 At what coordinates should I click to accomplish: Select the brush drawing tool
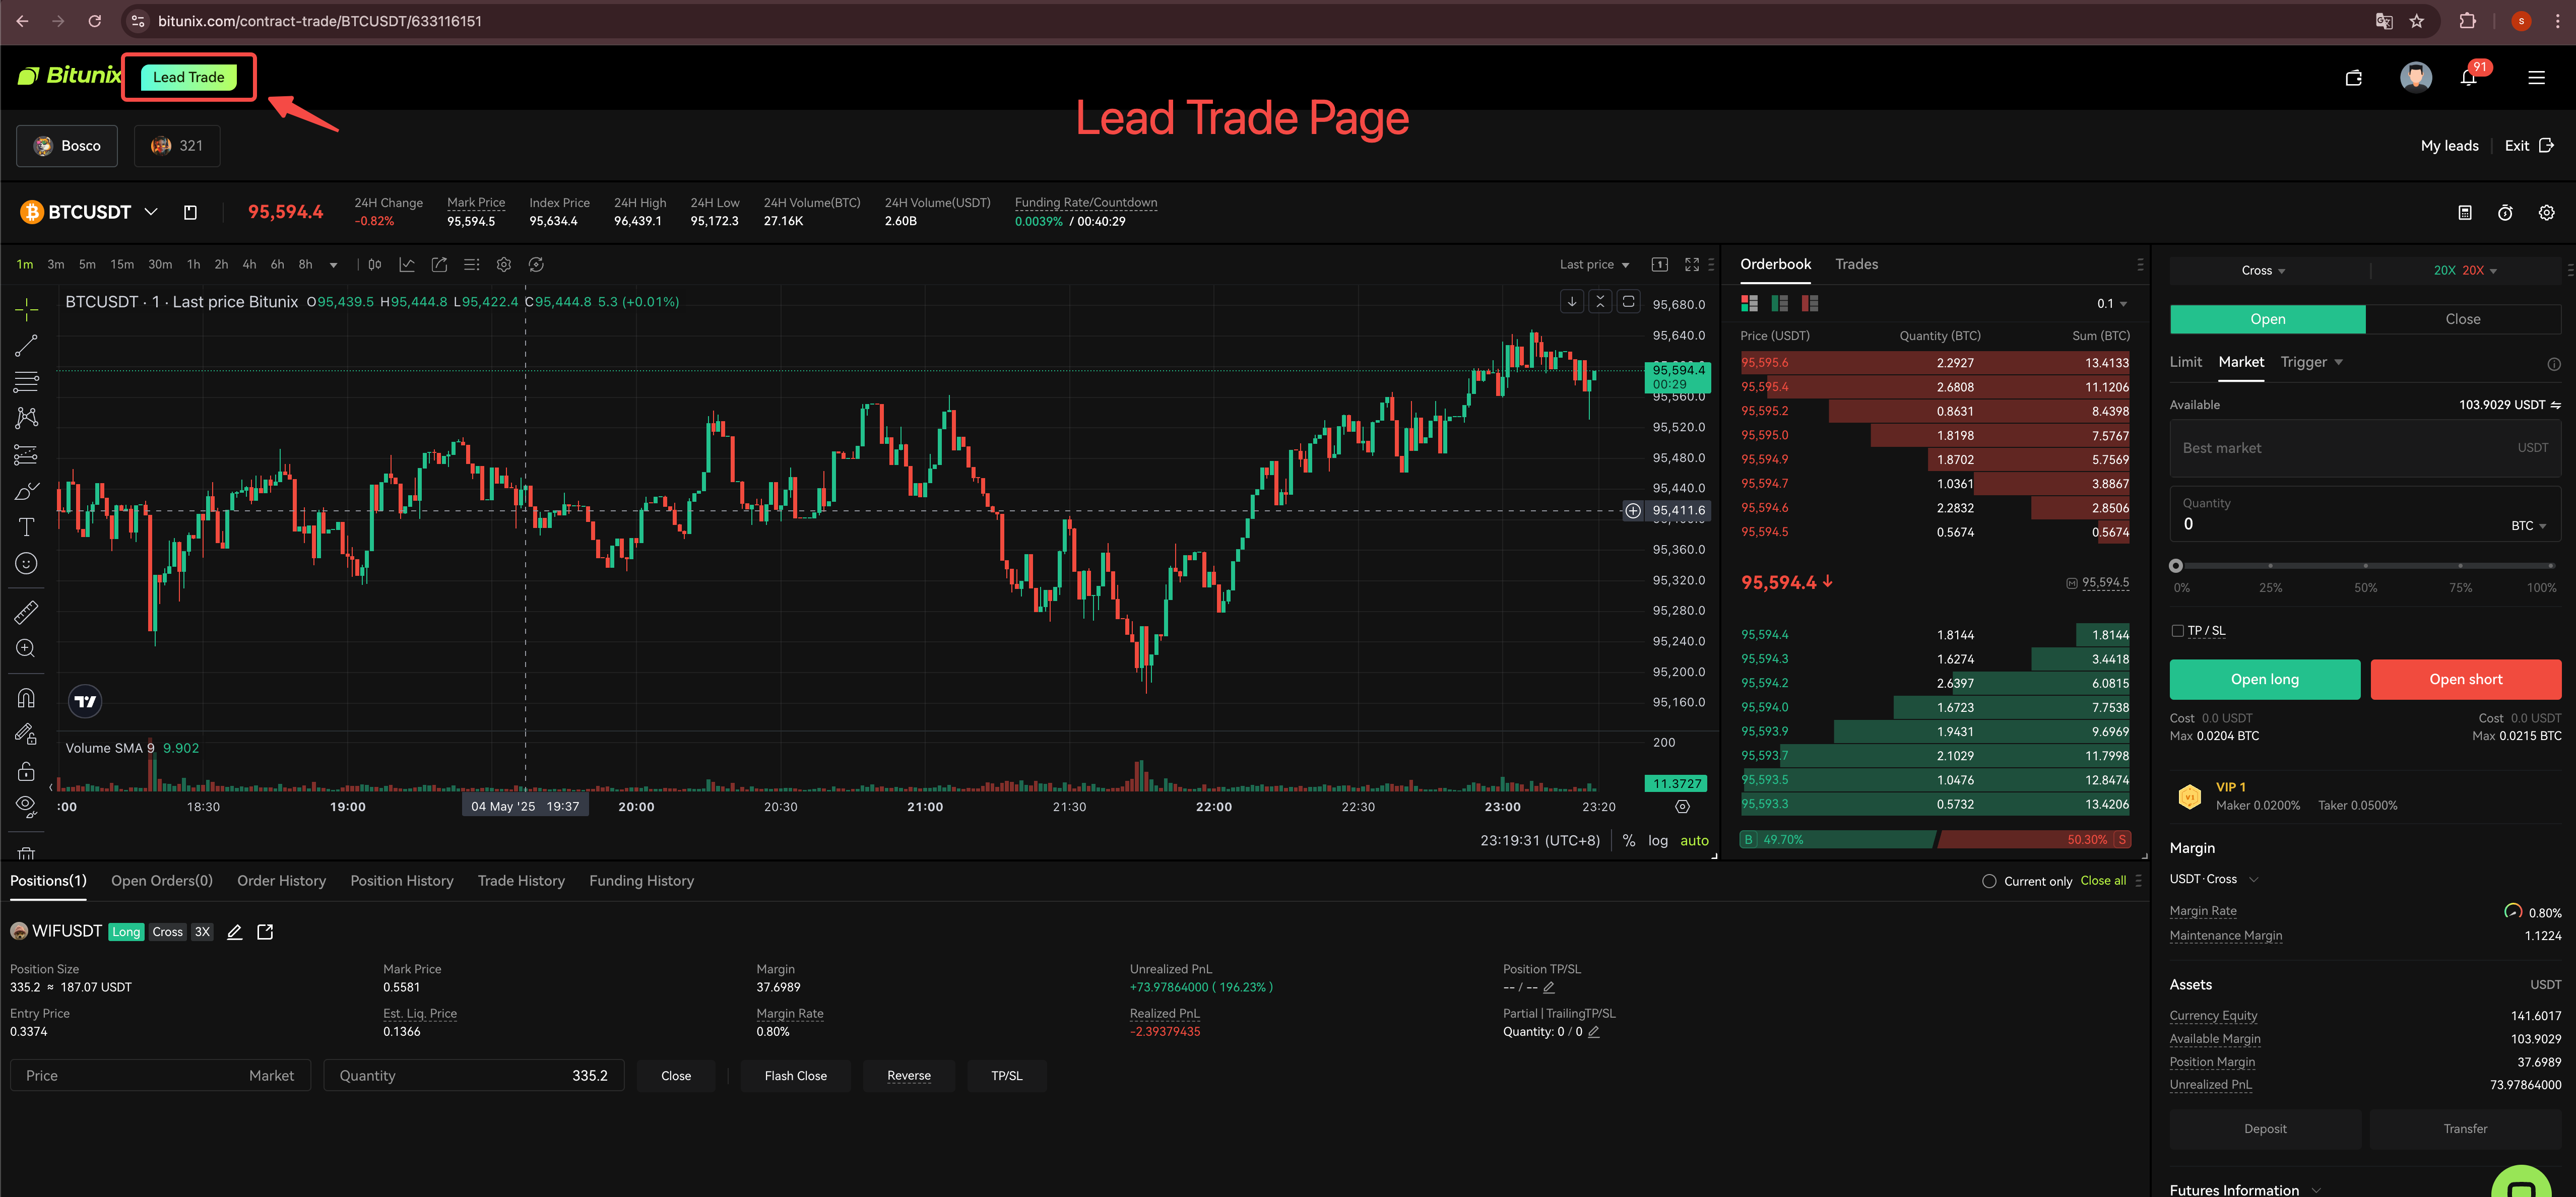(x=27, y=491)
